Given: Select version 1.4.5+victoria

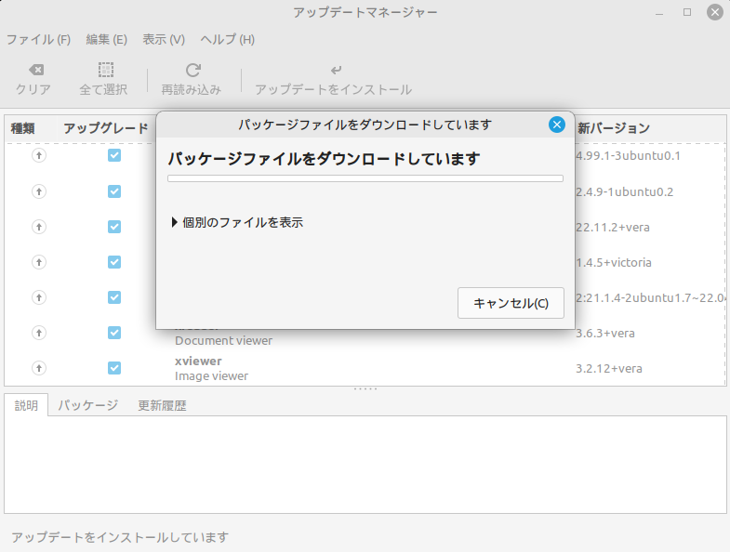Looking at the screenshot, I should click(x=613, y=262).
